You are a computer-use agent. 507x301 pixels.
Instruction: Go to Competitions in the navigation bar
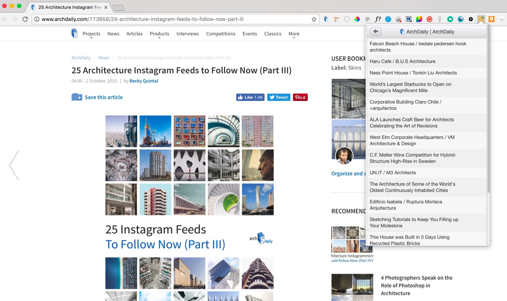(221, 34)
